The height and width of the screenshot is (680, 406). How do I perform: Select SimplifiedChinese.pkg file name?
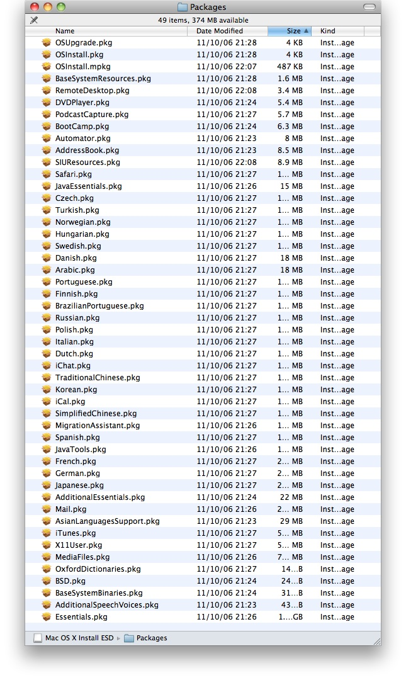pos(96,414)
